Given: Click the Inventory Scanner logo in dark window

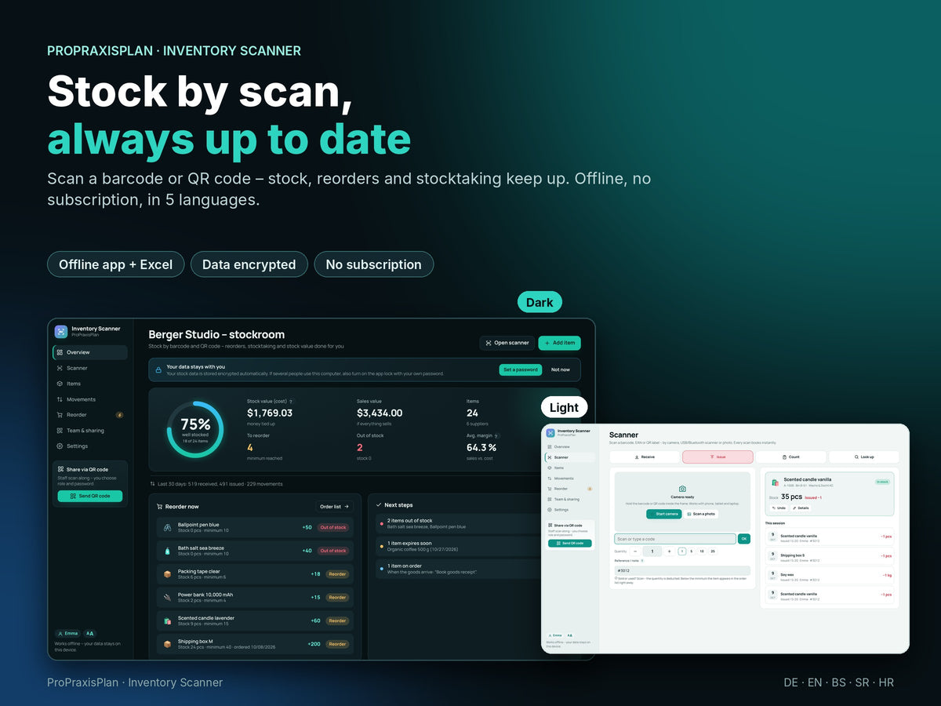Looking at the screenshot, I should pos(61,331).
